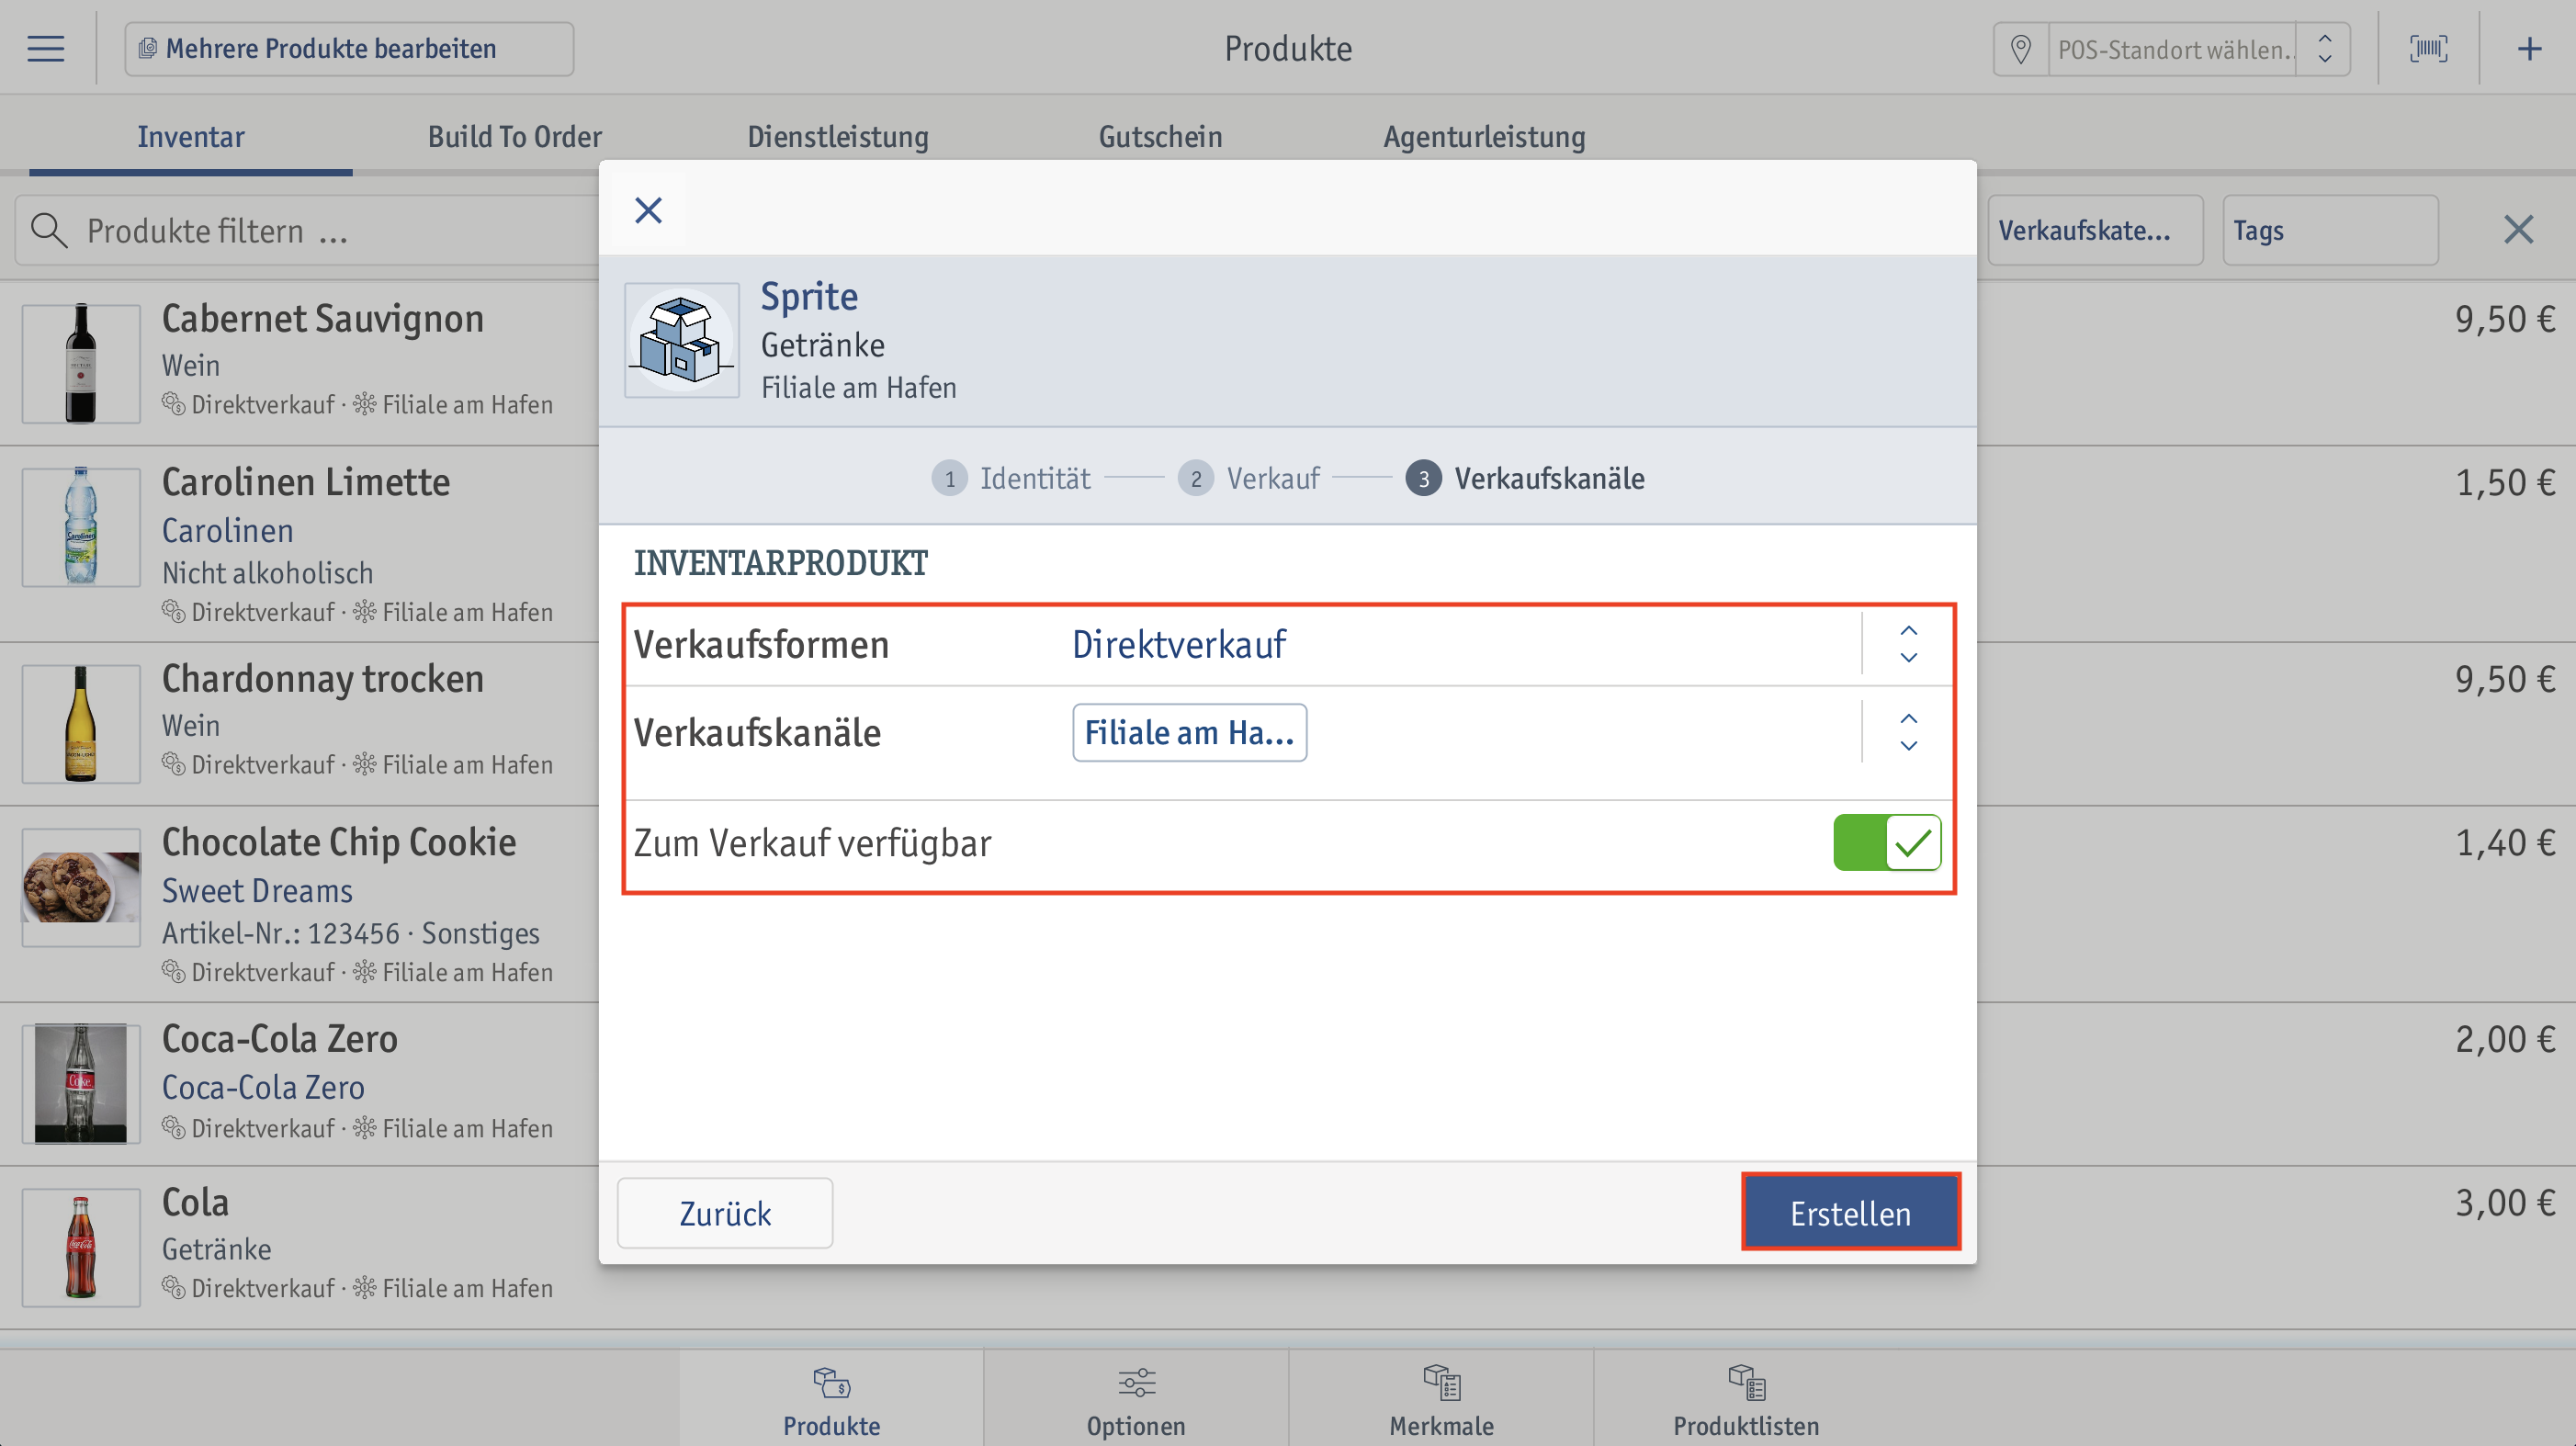Select the Carolinen Limette bottle thumbnail

pyautogui.click(x=81, y=527)
